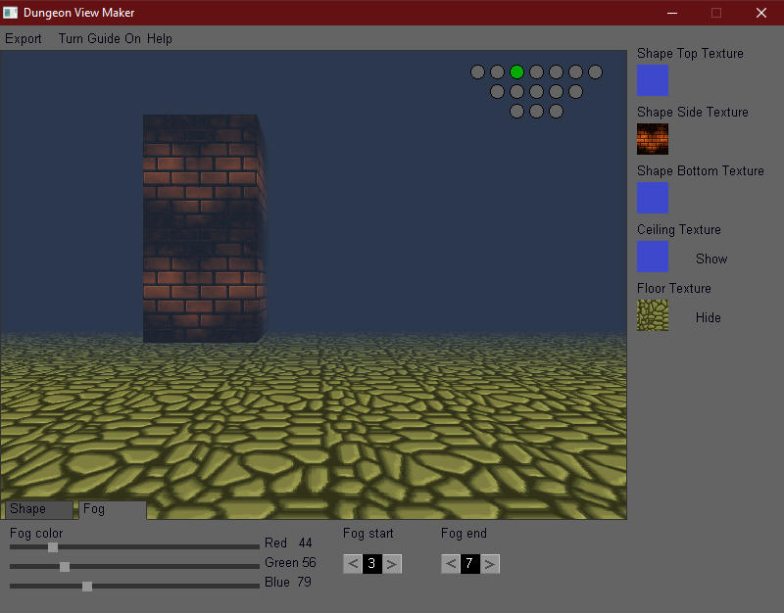Image resolution: width=784 pixels, height=613 pixels.
Task: Minimize the Dungeon View Maker window
Action: tap(672, 13)
